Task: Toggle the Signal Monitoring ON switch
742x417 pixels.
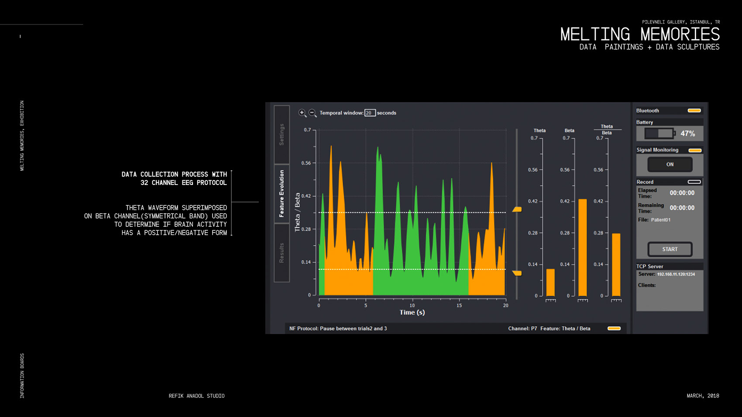Action: 670,164
